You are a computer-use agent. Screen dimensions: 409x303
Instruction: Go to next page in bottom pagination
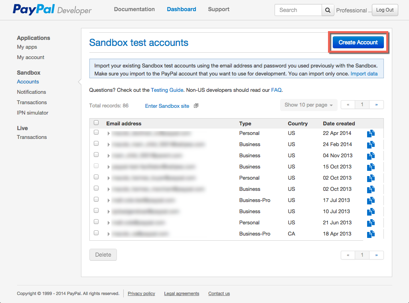click(376, 255)
